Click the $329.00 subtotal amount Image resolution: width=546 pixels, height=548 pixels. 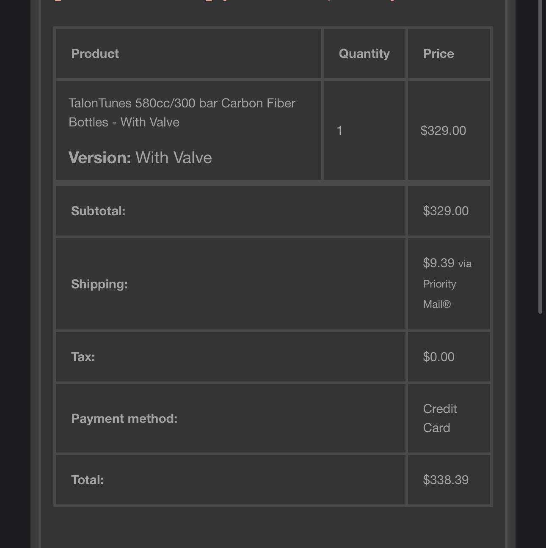tap(446, 211)
